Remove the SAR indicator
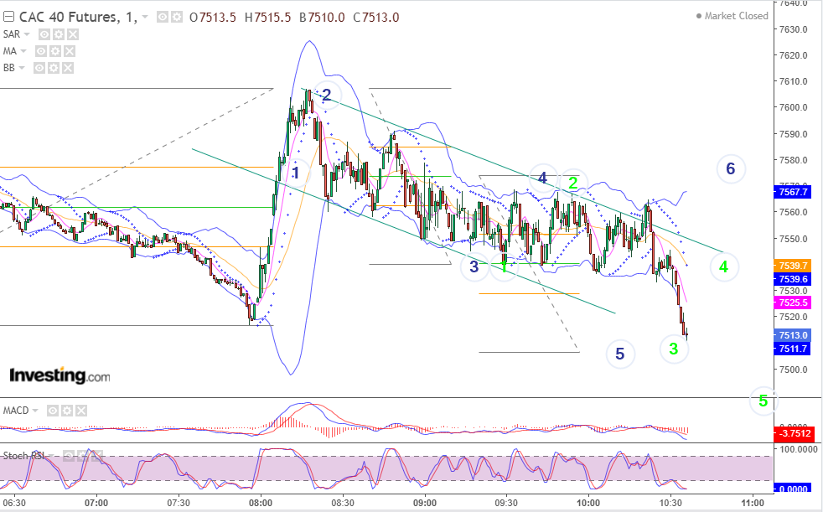The height and width of the screenshot is (512, 823). point(73,34)
